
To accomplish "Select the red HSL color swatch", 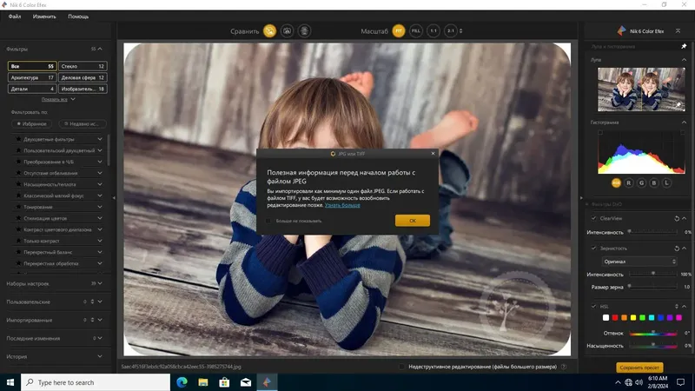I will pos(615,317).
